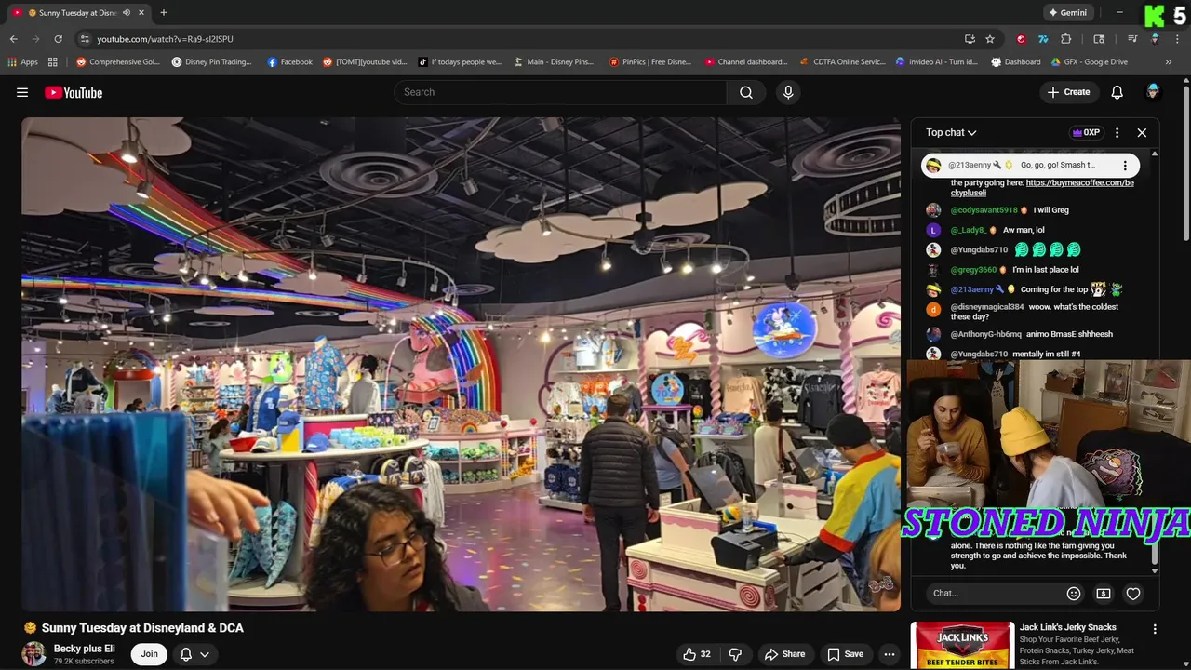Send a heart reaction in chat
The width and height of the screenshot is (1191, 670).
coord(1133,594)
